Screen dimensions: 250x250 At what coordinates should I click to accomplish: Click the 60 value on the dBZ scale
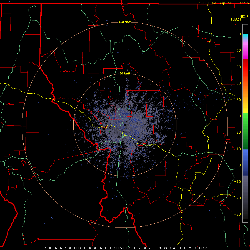coord(239,67)
